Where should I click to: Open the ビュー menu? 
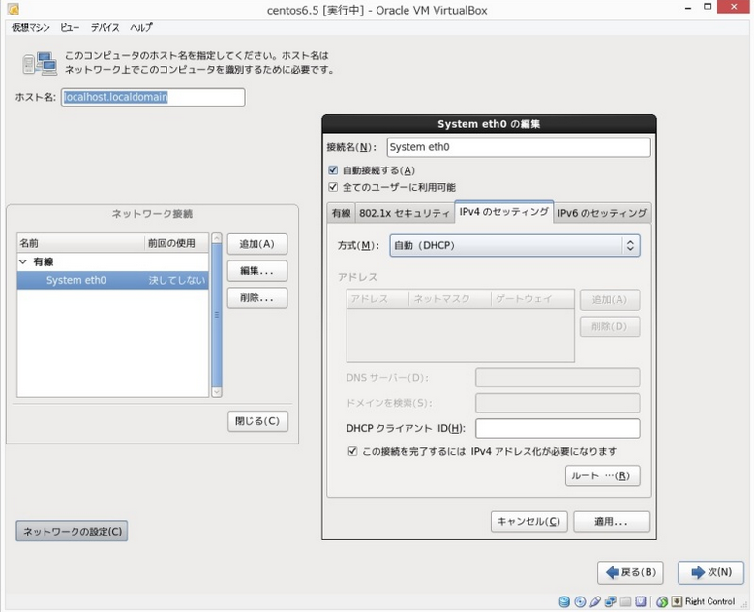coord(70,28)
